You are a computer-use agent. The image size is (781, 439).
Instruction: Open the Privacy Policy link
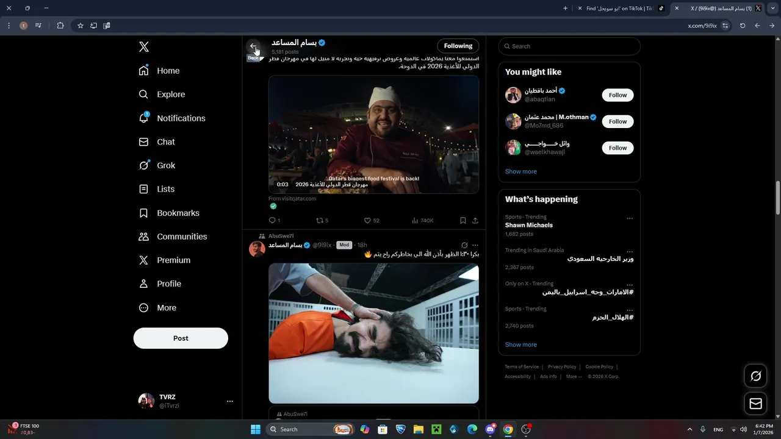point(562,367)
